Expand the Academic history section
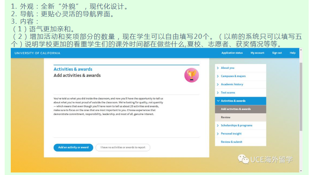 tap(232, 84)
